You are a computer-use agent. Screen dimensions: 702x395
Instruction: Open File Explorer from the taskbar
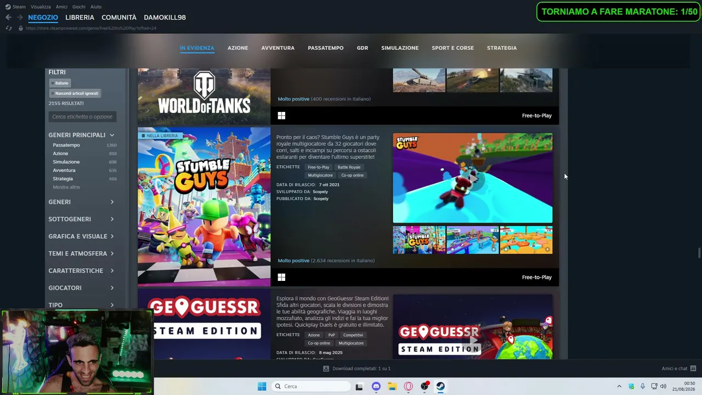pyautogui.click(x=392, y=386)
